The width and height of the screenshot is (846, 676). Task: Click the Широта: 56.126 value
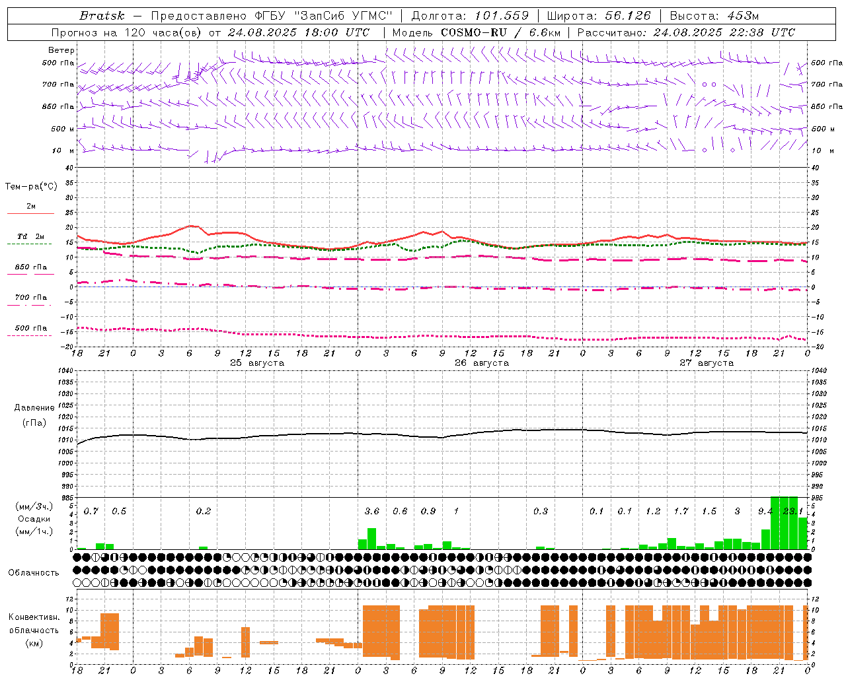pyautogui.click(x=599, y=16)
